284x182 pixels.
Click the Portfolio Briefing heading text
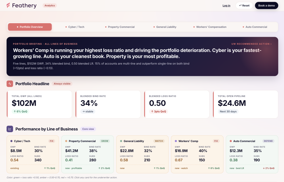pos(45,44)
